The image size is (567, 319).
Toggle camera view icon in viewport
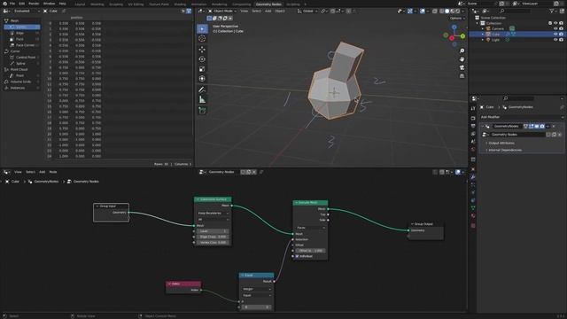[x=462, y=67]
